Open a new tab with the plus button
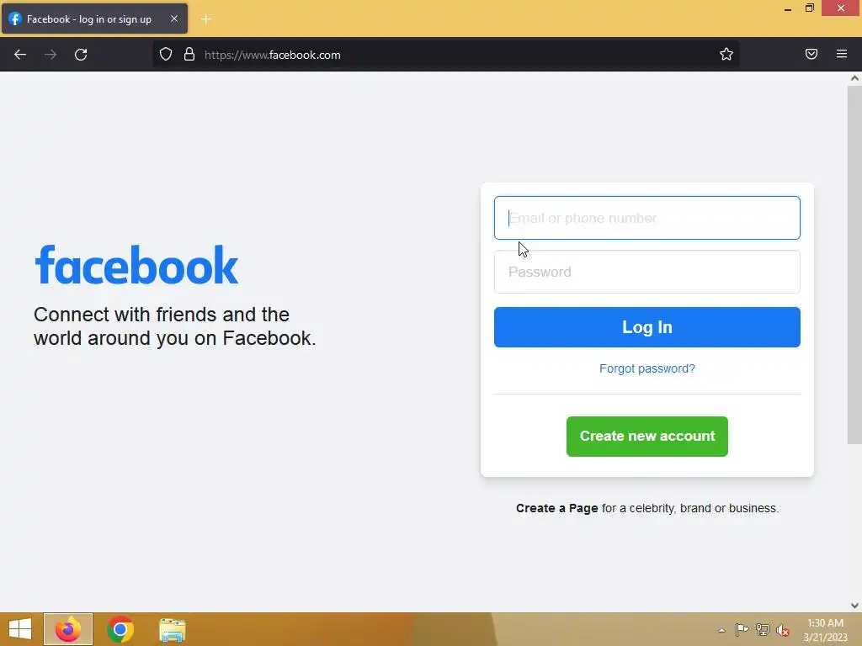 point(206,19)
